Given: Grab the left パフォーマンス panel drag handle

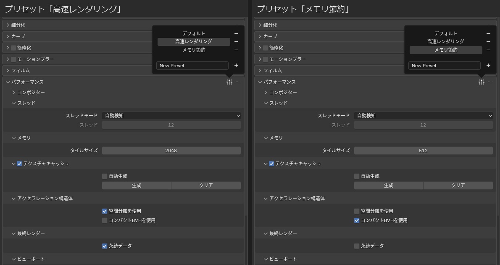Looking at the screenshot, I should coord(238,82).
